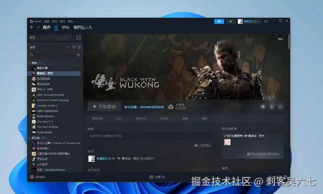Open the game settings gear icon

coord(263,106)
